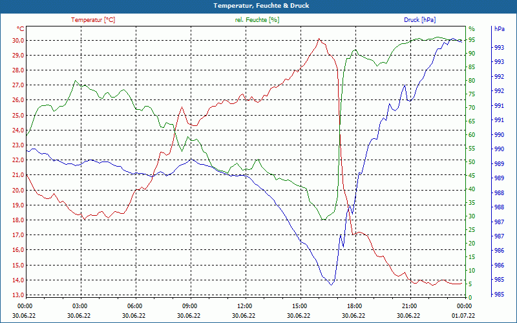The image size is (517, 323).
Task: Click the '30,0' temperature axis value
Action: (18, 41)
